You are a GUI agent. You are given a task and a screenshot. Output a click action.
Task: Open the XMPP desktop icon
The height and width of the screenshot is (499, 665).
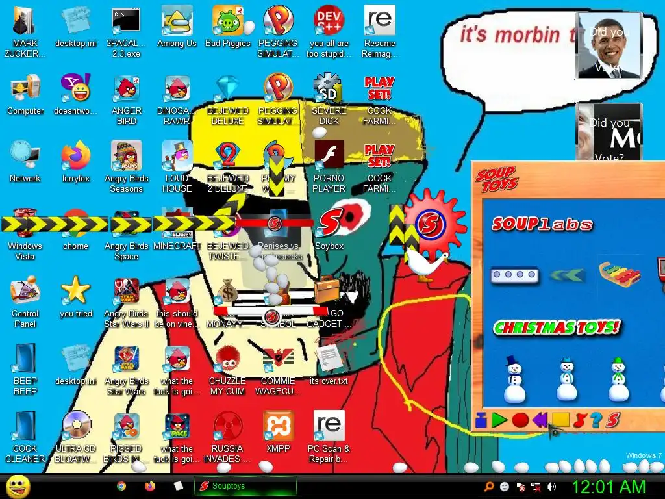click(278, 432)
